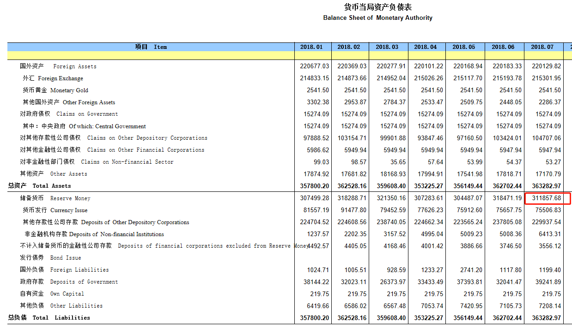Select Foreign Exchange value 214873.66
572x327 pixels.
[352, 78]
